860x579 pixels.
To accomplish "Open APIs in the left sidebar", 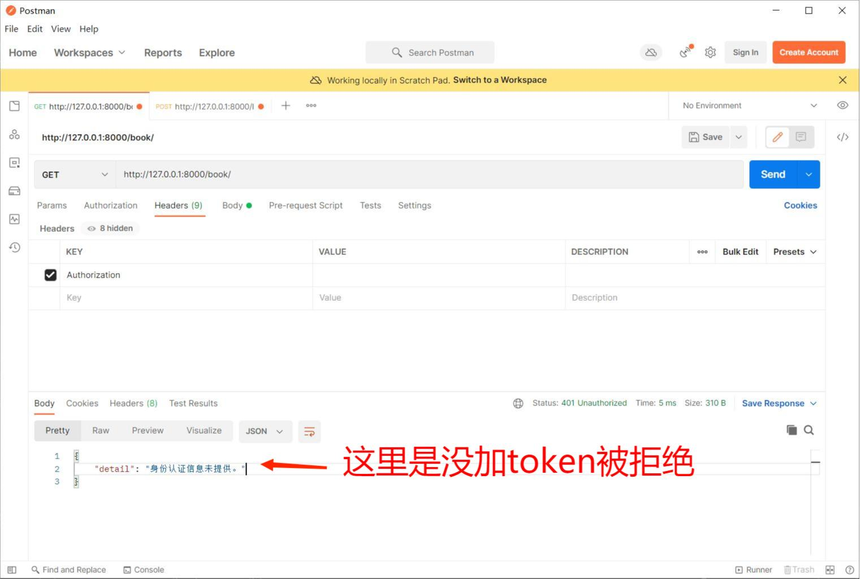I will 15,134.
